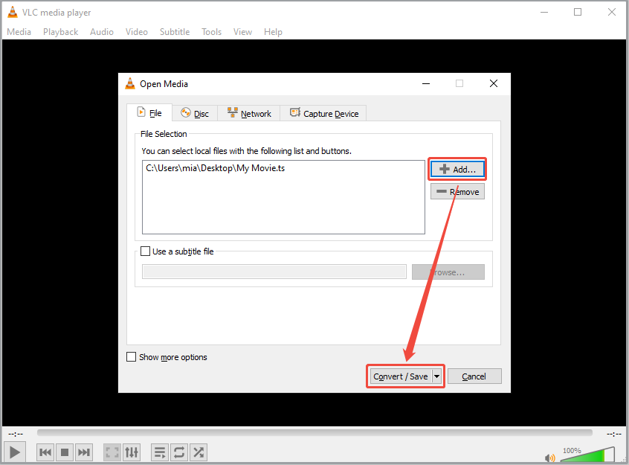Screen dimensions: 629x465
Task: Click the Convert / Save button
Action: (x=401, y=376)
